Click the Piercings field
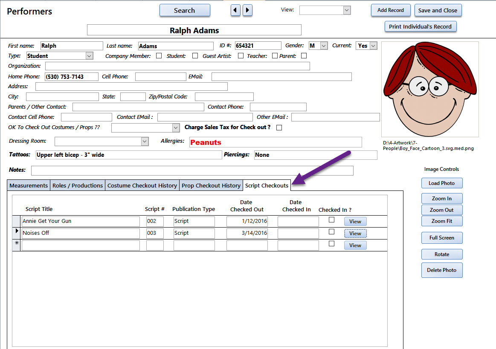496x349 pixels. [316, 155]
